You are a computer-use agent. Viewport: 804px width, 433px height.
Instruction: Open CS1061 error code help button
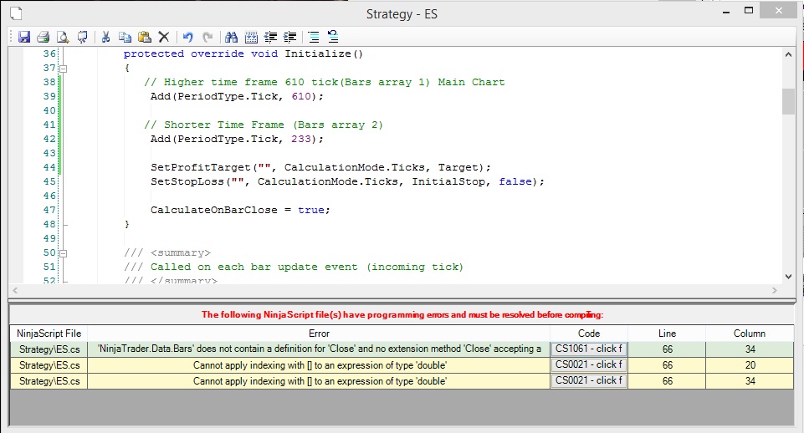point(589,349)
